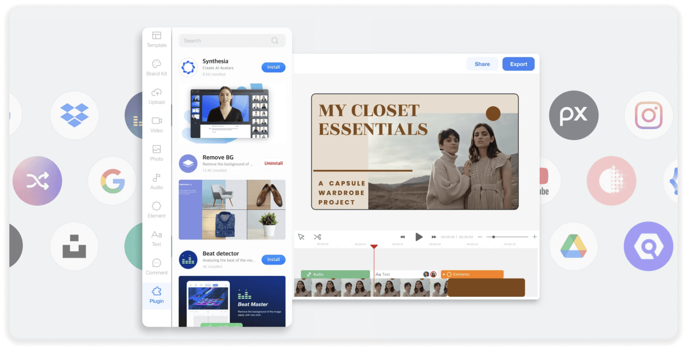Open the Element sidebar panel
This screenshot has width=687, height=350.
point(156,210)
